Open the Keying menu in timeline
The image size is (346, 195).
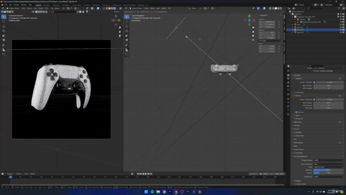point(19,174)
